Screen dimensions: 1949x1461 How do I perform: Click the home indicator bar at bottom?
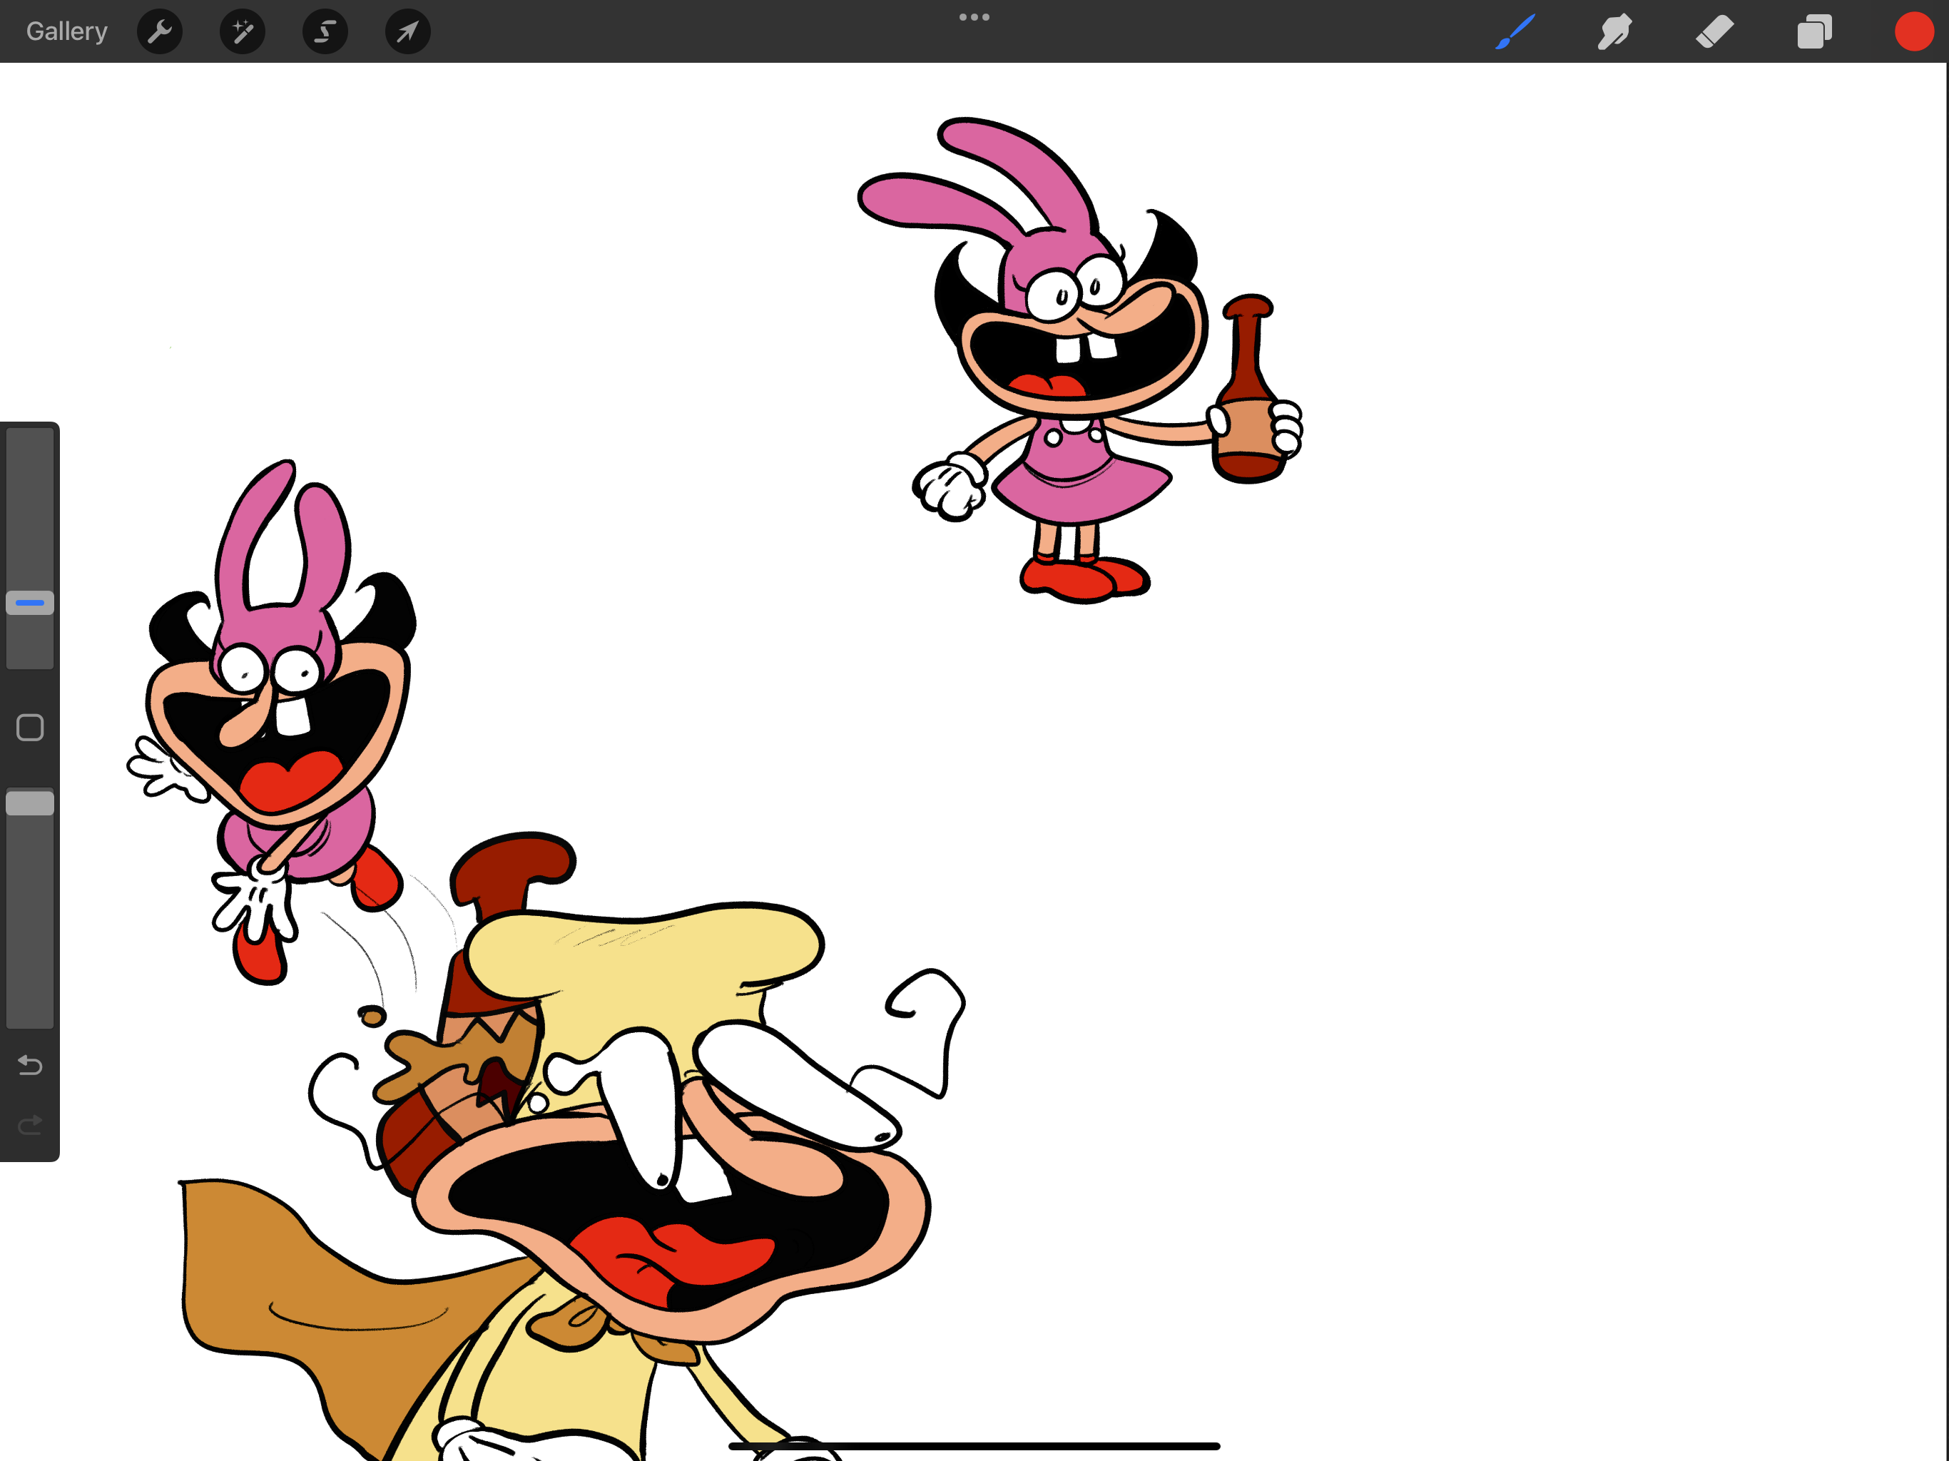pos(974,1446)
